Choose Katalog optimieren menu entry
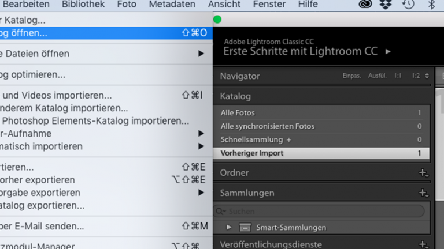The image size is (444, 249). [106, 75]
